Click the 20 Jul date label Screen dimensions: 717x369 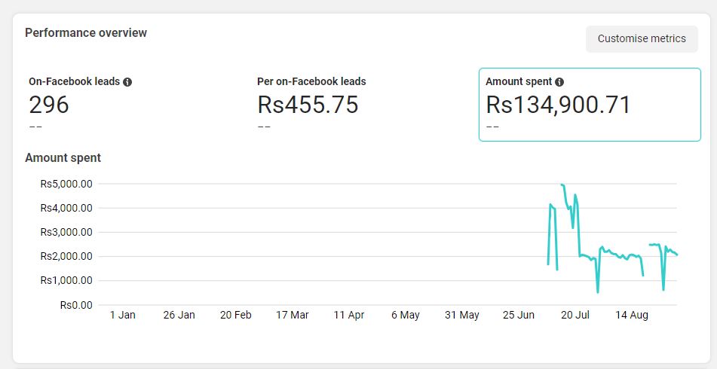click(575, 315)
